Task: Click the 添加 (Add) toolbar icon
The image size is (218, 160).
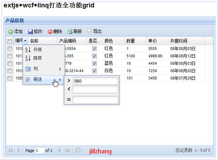Action: [x=11, y=32]
